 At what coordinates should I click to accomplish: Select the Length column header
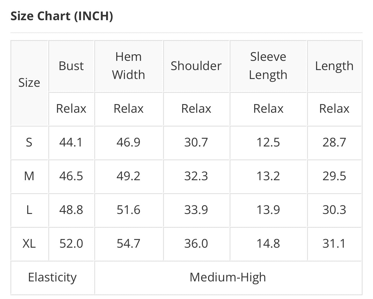(334, 66)
